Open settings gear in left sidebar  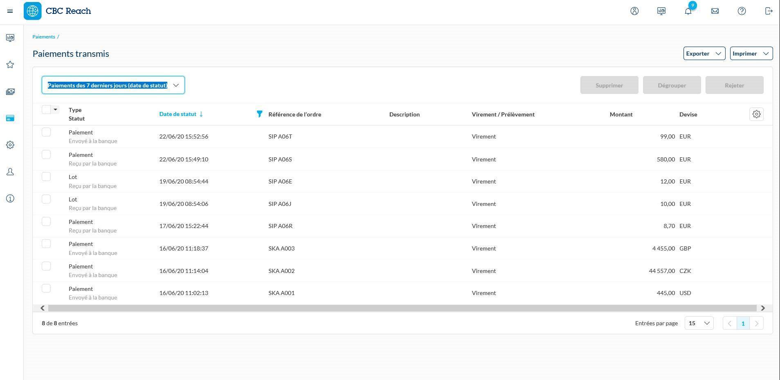click(10, 145)
